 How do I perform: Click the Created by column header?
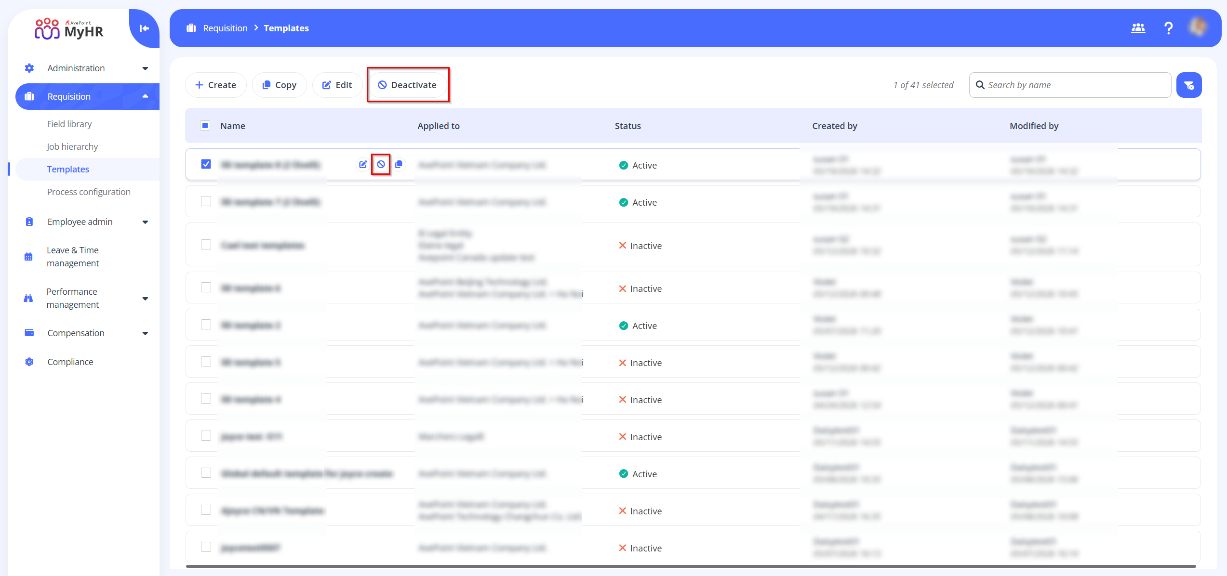pos(835,126)
